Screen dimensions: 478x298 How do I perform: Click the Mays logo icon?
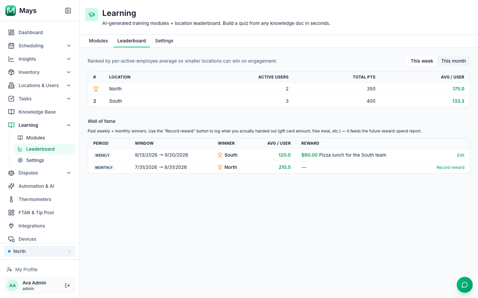pos(11,11)
